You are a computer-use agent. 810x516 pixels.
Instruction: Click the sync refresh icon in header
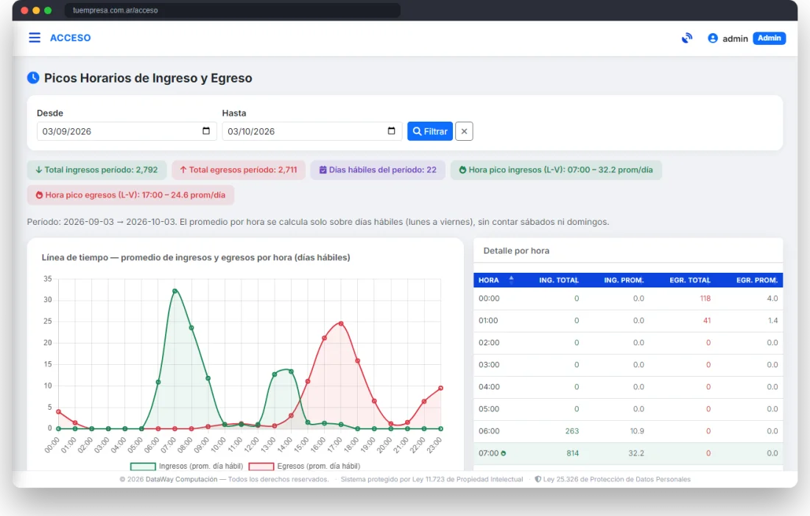686,38
